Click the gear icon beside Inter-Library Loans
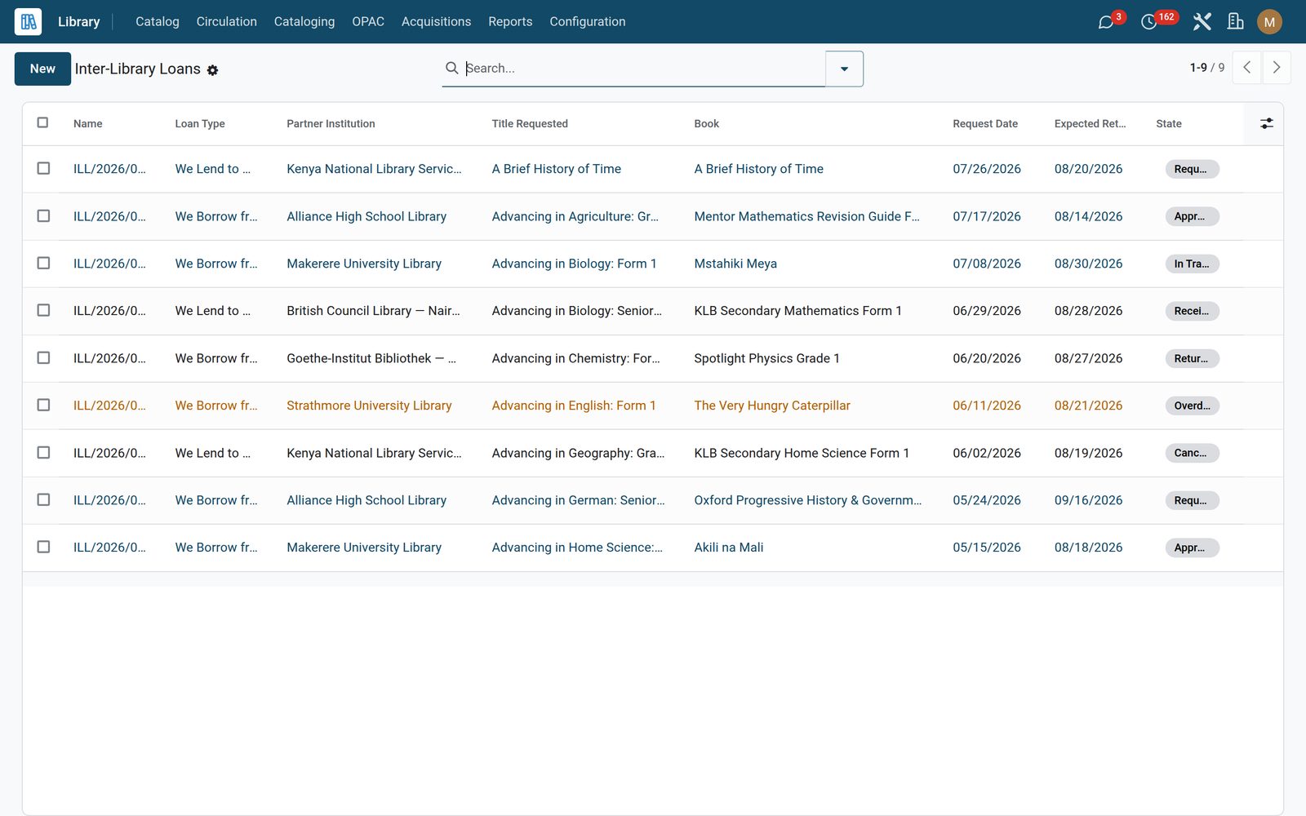 (212, 70)
